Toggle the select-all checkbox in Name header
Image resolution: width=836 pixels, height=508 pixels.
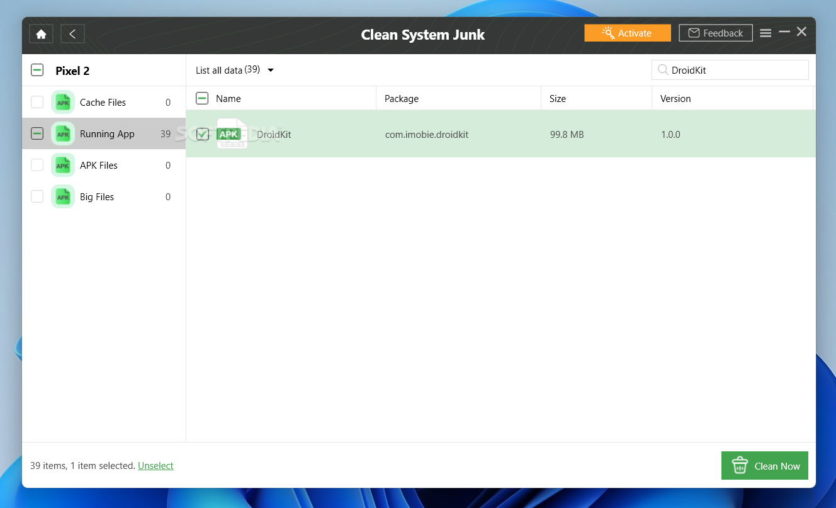[202, 98]
